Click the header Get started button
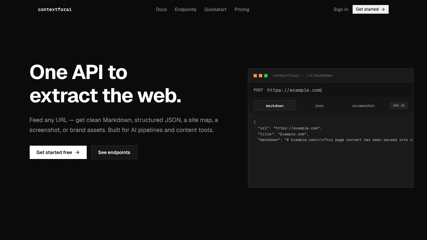The width and height of the screenshot is (427, 240). [370, 9]
